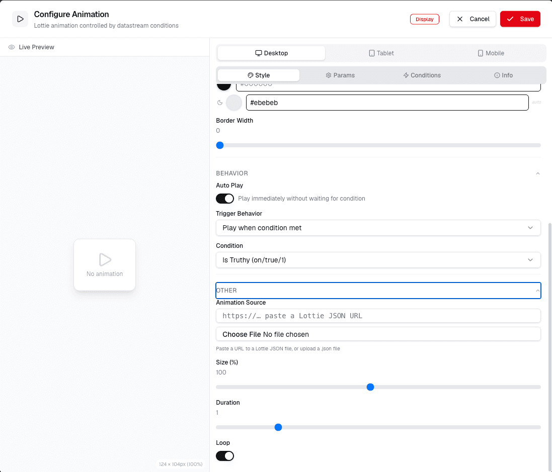Viewport: 552px width, 472px height.
Task: Open the Condition dropdown
Action: [378, 260]
